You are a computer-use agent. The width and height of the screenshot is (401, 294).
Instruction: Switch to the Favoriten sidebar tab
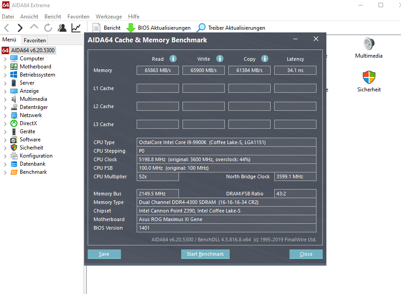coord(35,40)
